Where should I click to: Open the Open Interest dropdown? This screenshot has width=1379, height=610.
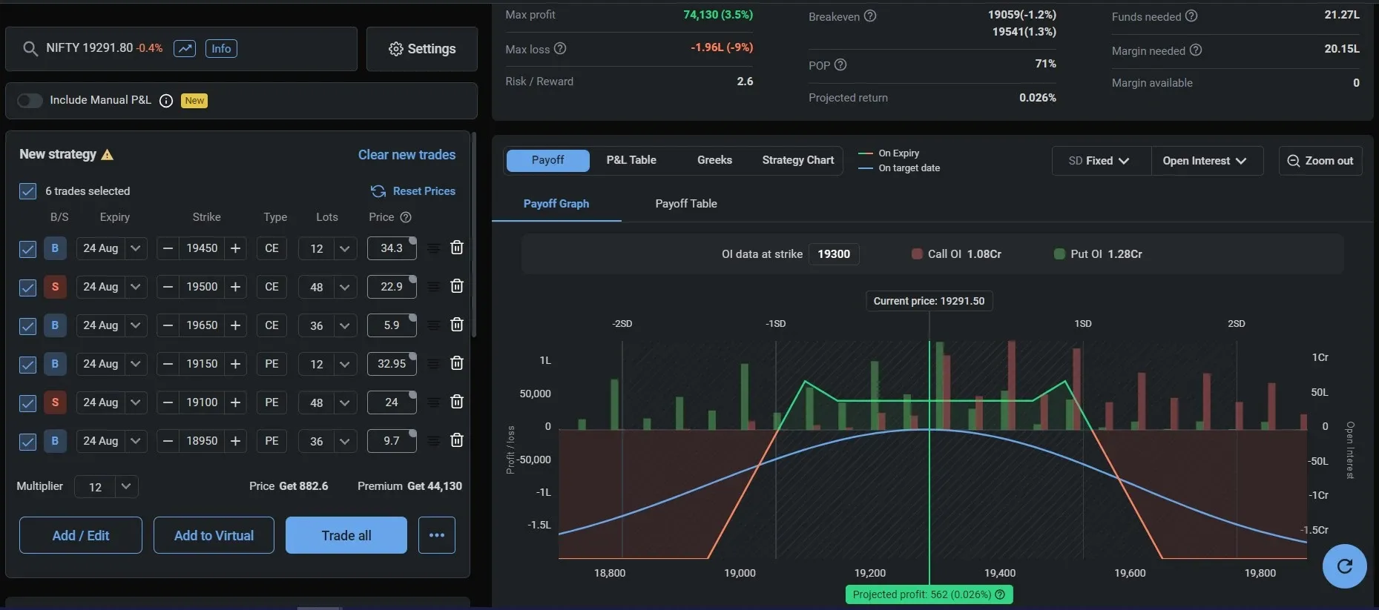point(1206,161)
